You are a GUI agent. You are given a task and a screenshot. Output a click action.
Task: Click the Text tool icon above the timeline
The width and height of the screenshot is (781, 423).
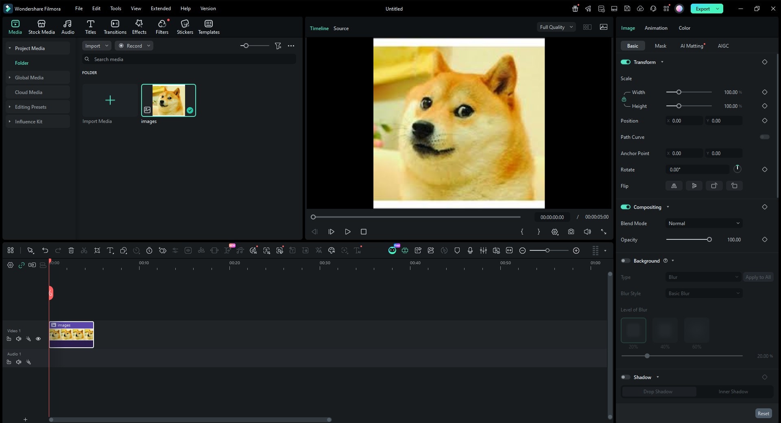click(110, 250)
